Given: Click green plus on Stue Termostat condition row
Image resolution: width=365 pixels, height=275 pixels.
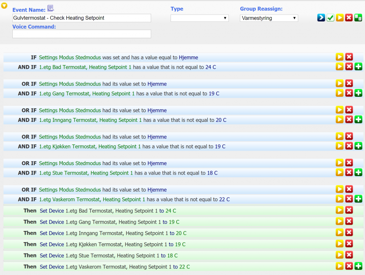Looking at the screenshot, I should click(x=358, y=173).
